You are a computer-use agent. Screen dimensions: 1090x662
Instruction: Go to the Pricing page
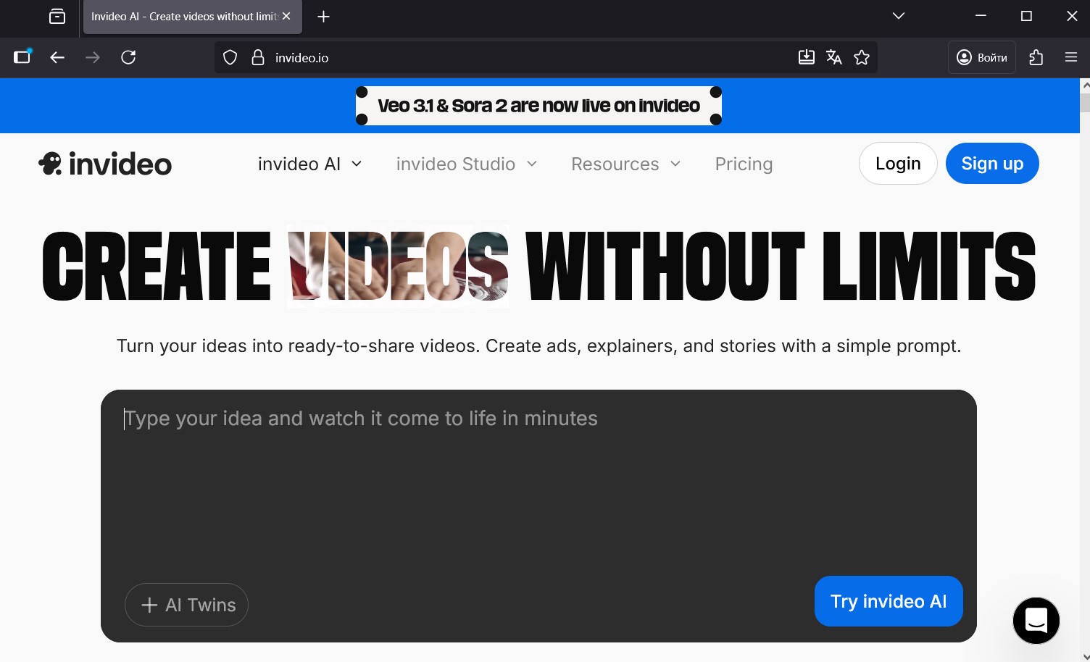[744, 164]
